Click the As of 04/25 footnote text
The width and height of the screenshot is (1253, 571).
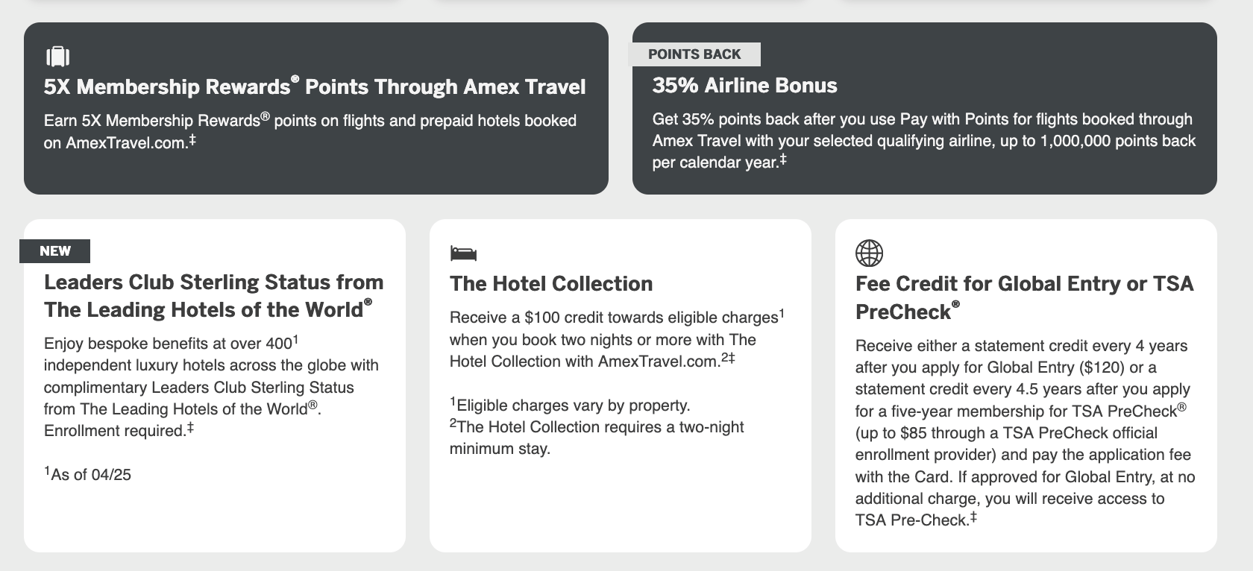(87, 474)
